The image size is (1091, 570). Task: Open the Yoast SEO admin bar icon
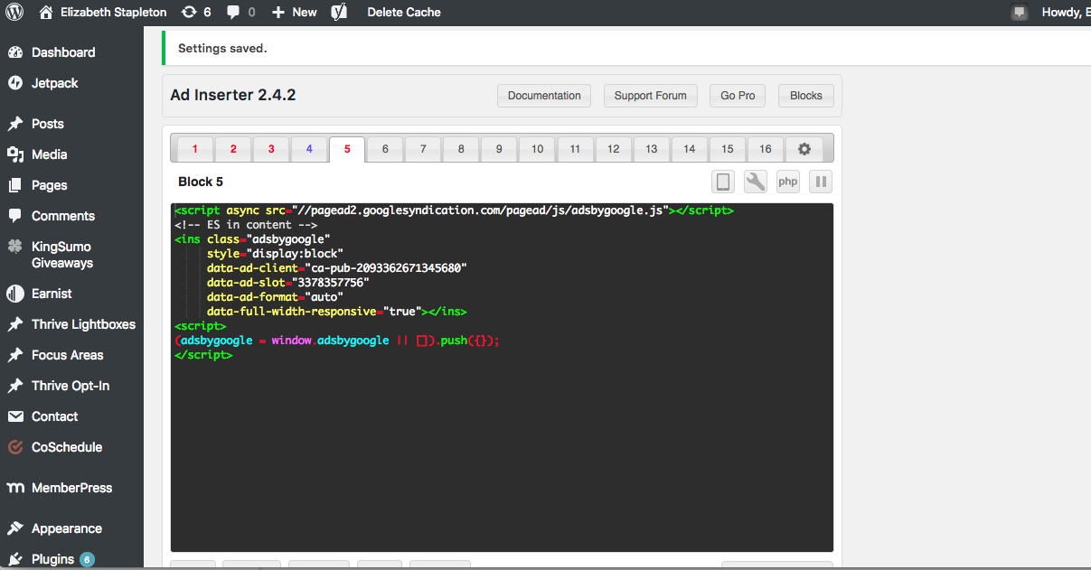tap(339, 12)
